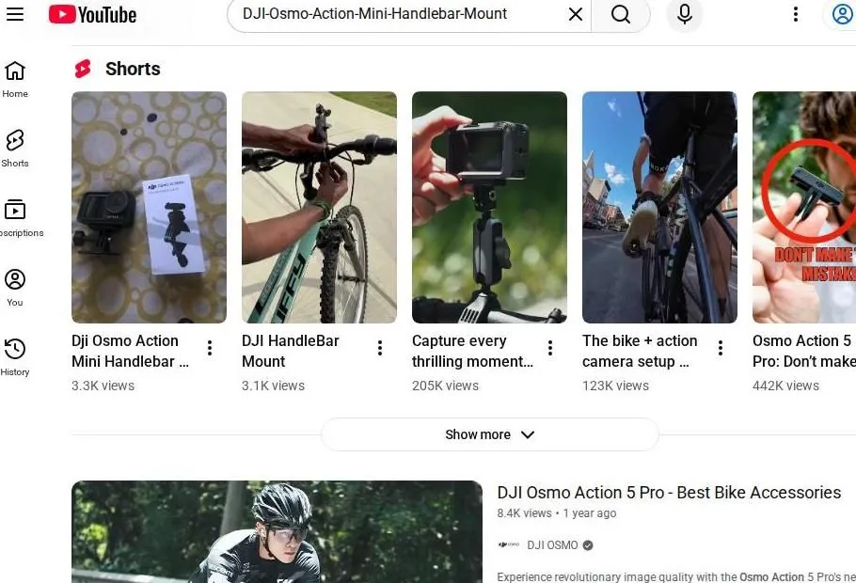
Task: Open options for DJI HandleBar Mount short
Action: click(x=380, y=348)
